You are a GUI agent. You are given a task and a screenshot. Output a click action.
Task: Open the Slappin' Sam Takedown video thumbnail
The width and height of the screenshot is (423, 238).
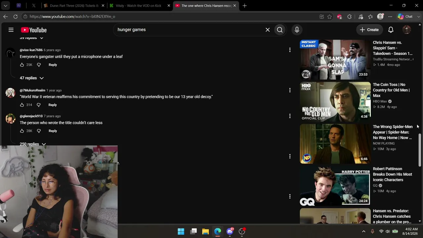(x=335, y=59)
